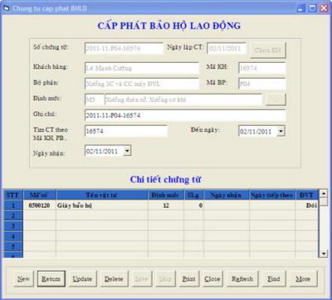Click the Tên vật tư column header
This screenshot has height=300, width=332.
[x=102, y=195]
